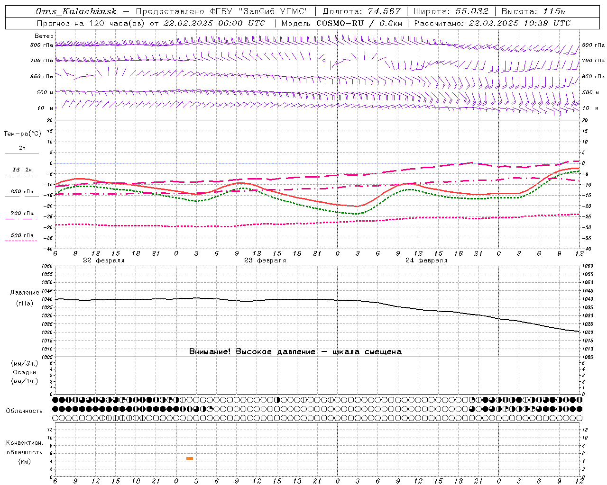
Task: Click the Тем-ра(°C) axis title
Action: (x=22, y=134)
